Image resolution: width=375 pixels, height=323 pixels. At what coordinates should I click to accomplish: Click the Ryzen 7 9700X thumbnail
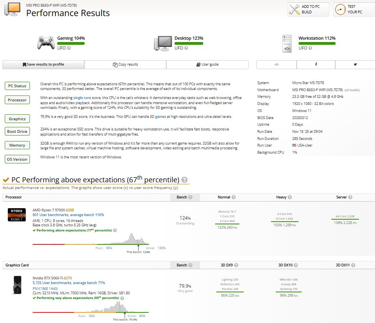click(17, 215)
